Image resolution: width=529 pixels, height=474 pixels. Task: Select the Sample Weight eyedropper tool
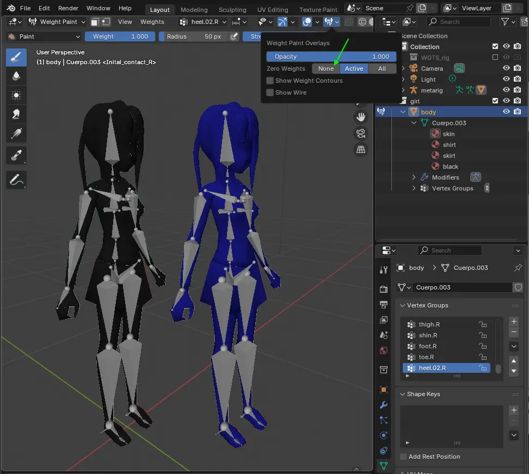tap(16, 156)
